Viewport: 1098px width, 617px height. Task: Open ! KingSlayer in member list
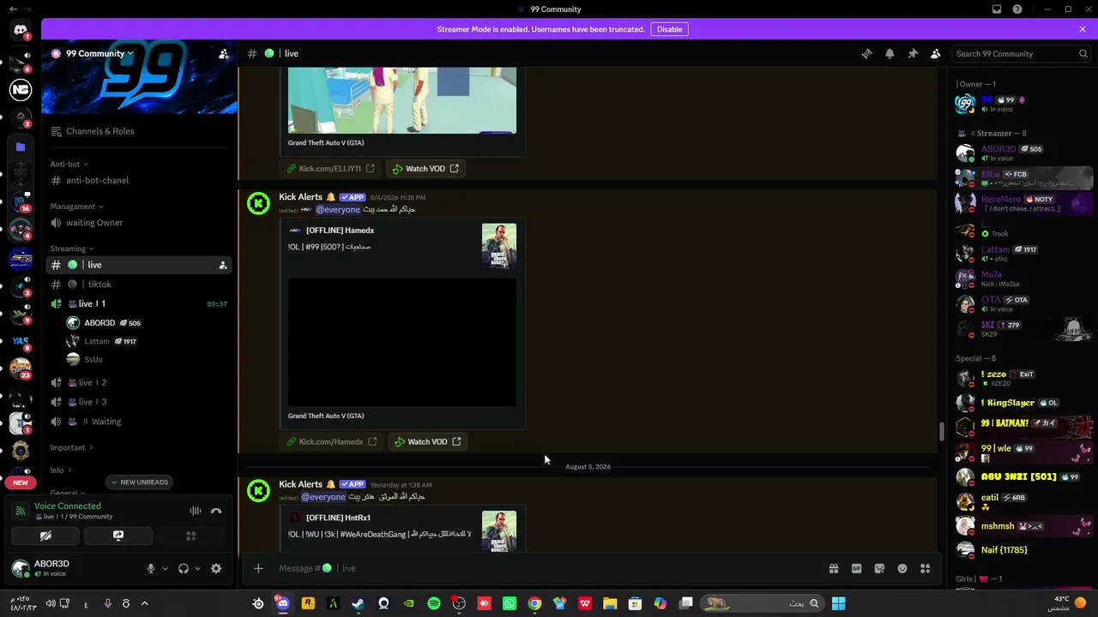pos(1023,403)
